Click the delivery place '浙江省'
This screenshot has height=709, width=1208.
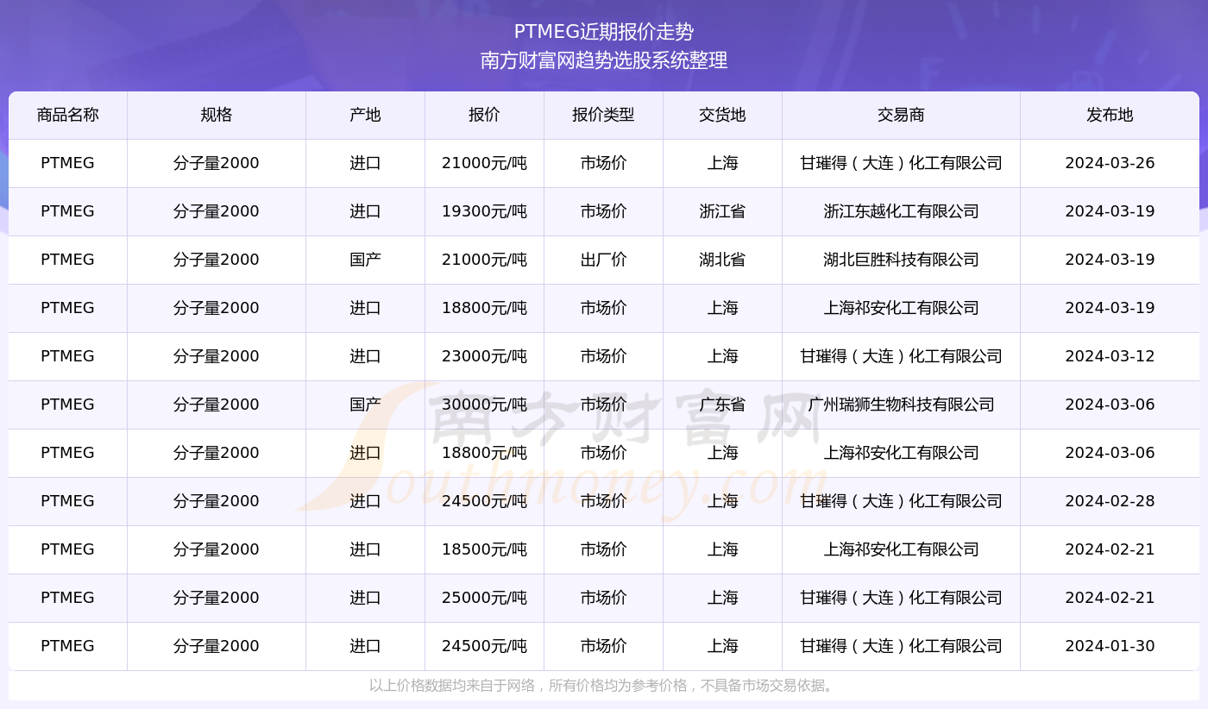722,211
